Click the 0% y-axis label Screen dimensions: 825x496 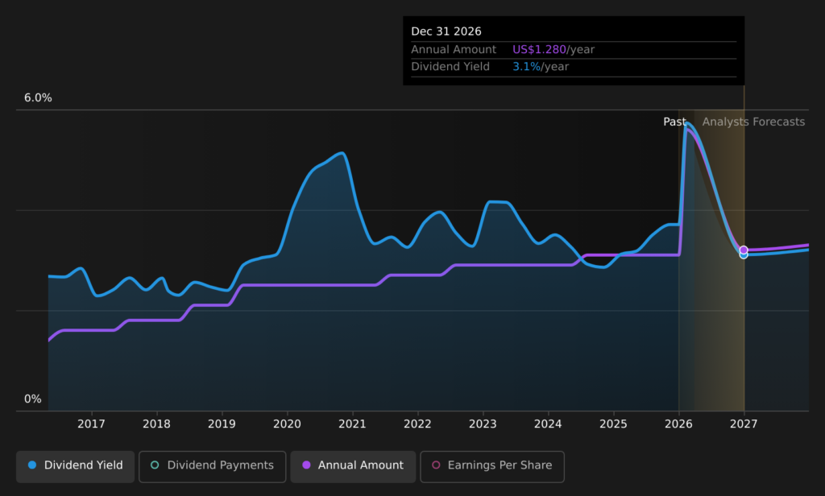pos(32,399)
